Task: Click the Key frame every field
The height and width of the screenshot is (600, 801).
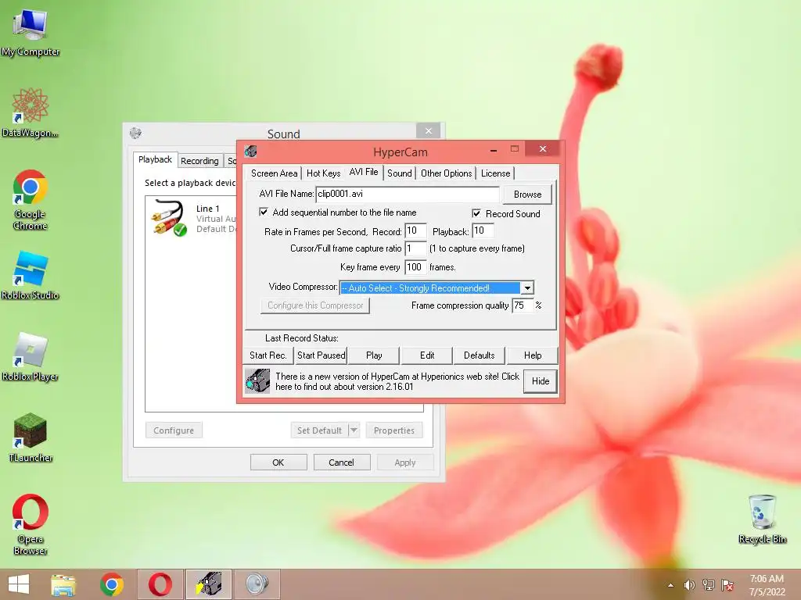Action: point(415,267)
